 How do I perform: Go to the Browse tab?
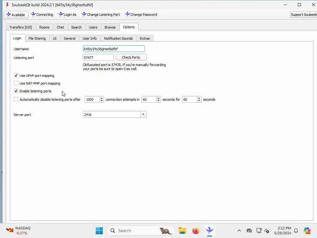pos(110,27)
